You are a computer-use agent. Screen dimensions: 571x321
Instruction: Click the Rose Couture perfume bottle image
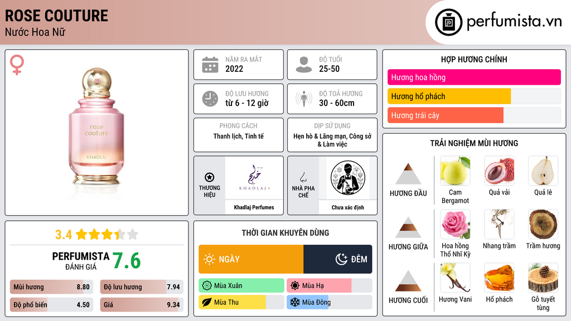pyautogui.click(x=96, y=128)
